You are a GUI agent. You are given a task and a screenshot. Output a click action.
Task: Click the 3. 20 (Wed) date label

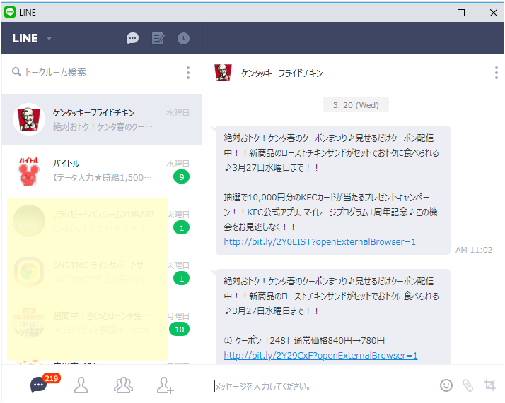(x=356, y=105)
